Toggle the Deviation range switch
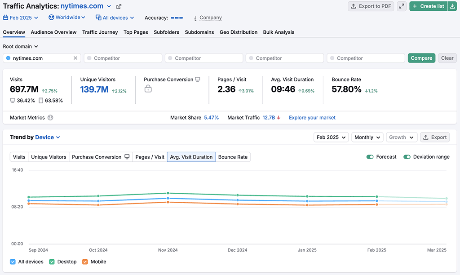 [407, 157]
